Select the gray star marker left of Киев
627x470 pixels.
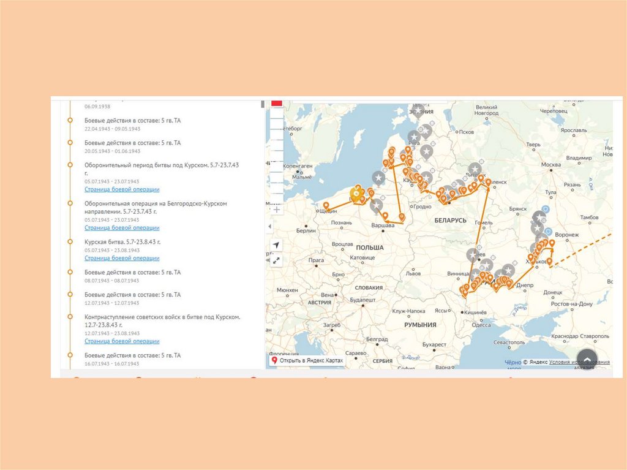[x=473, y=255]
